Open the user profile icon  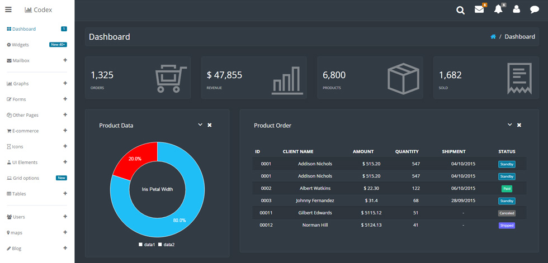516,9
